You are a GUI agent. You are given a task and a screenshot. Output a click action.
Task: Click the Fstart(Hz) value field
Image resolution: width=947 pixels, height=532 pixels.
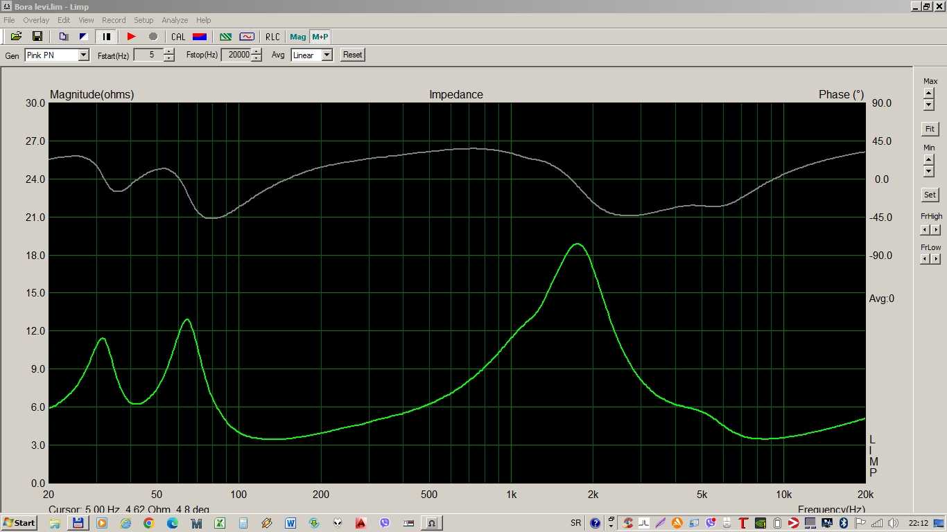(x=148, y=55)
